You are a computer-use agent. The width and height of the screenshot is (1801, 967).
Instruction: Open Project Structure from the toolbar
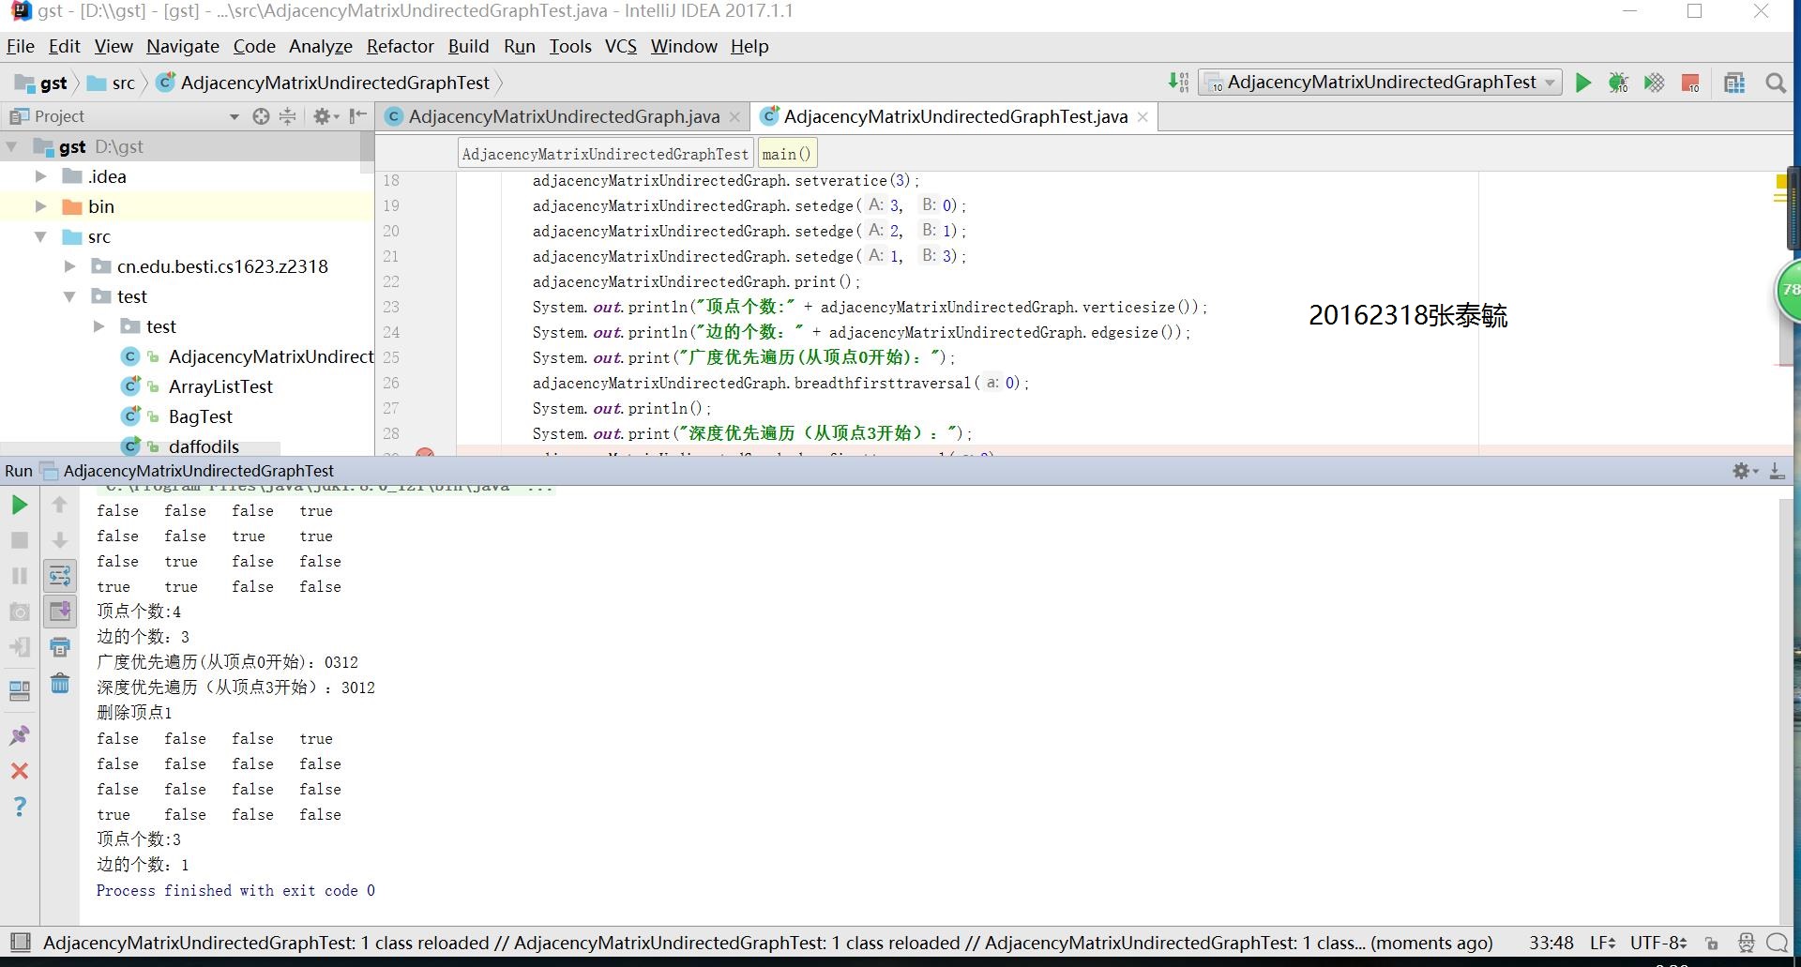point(1734,83)
